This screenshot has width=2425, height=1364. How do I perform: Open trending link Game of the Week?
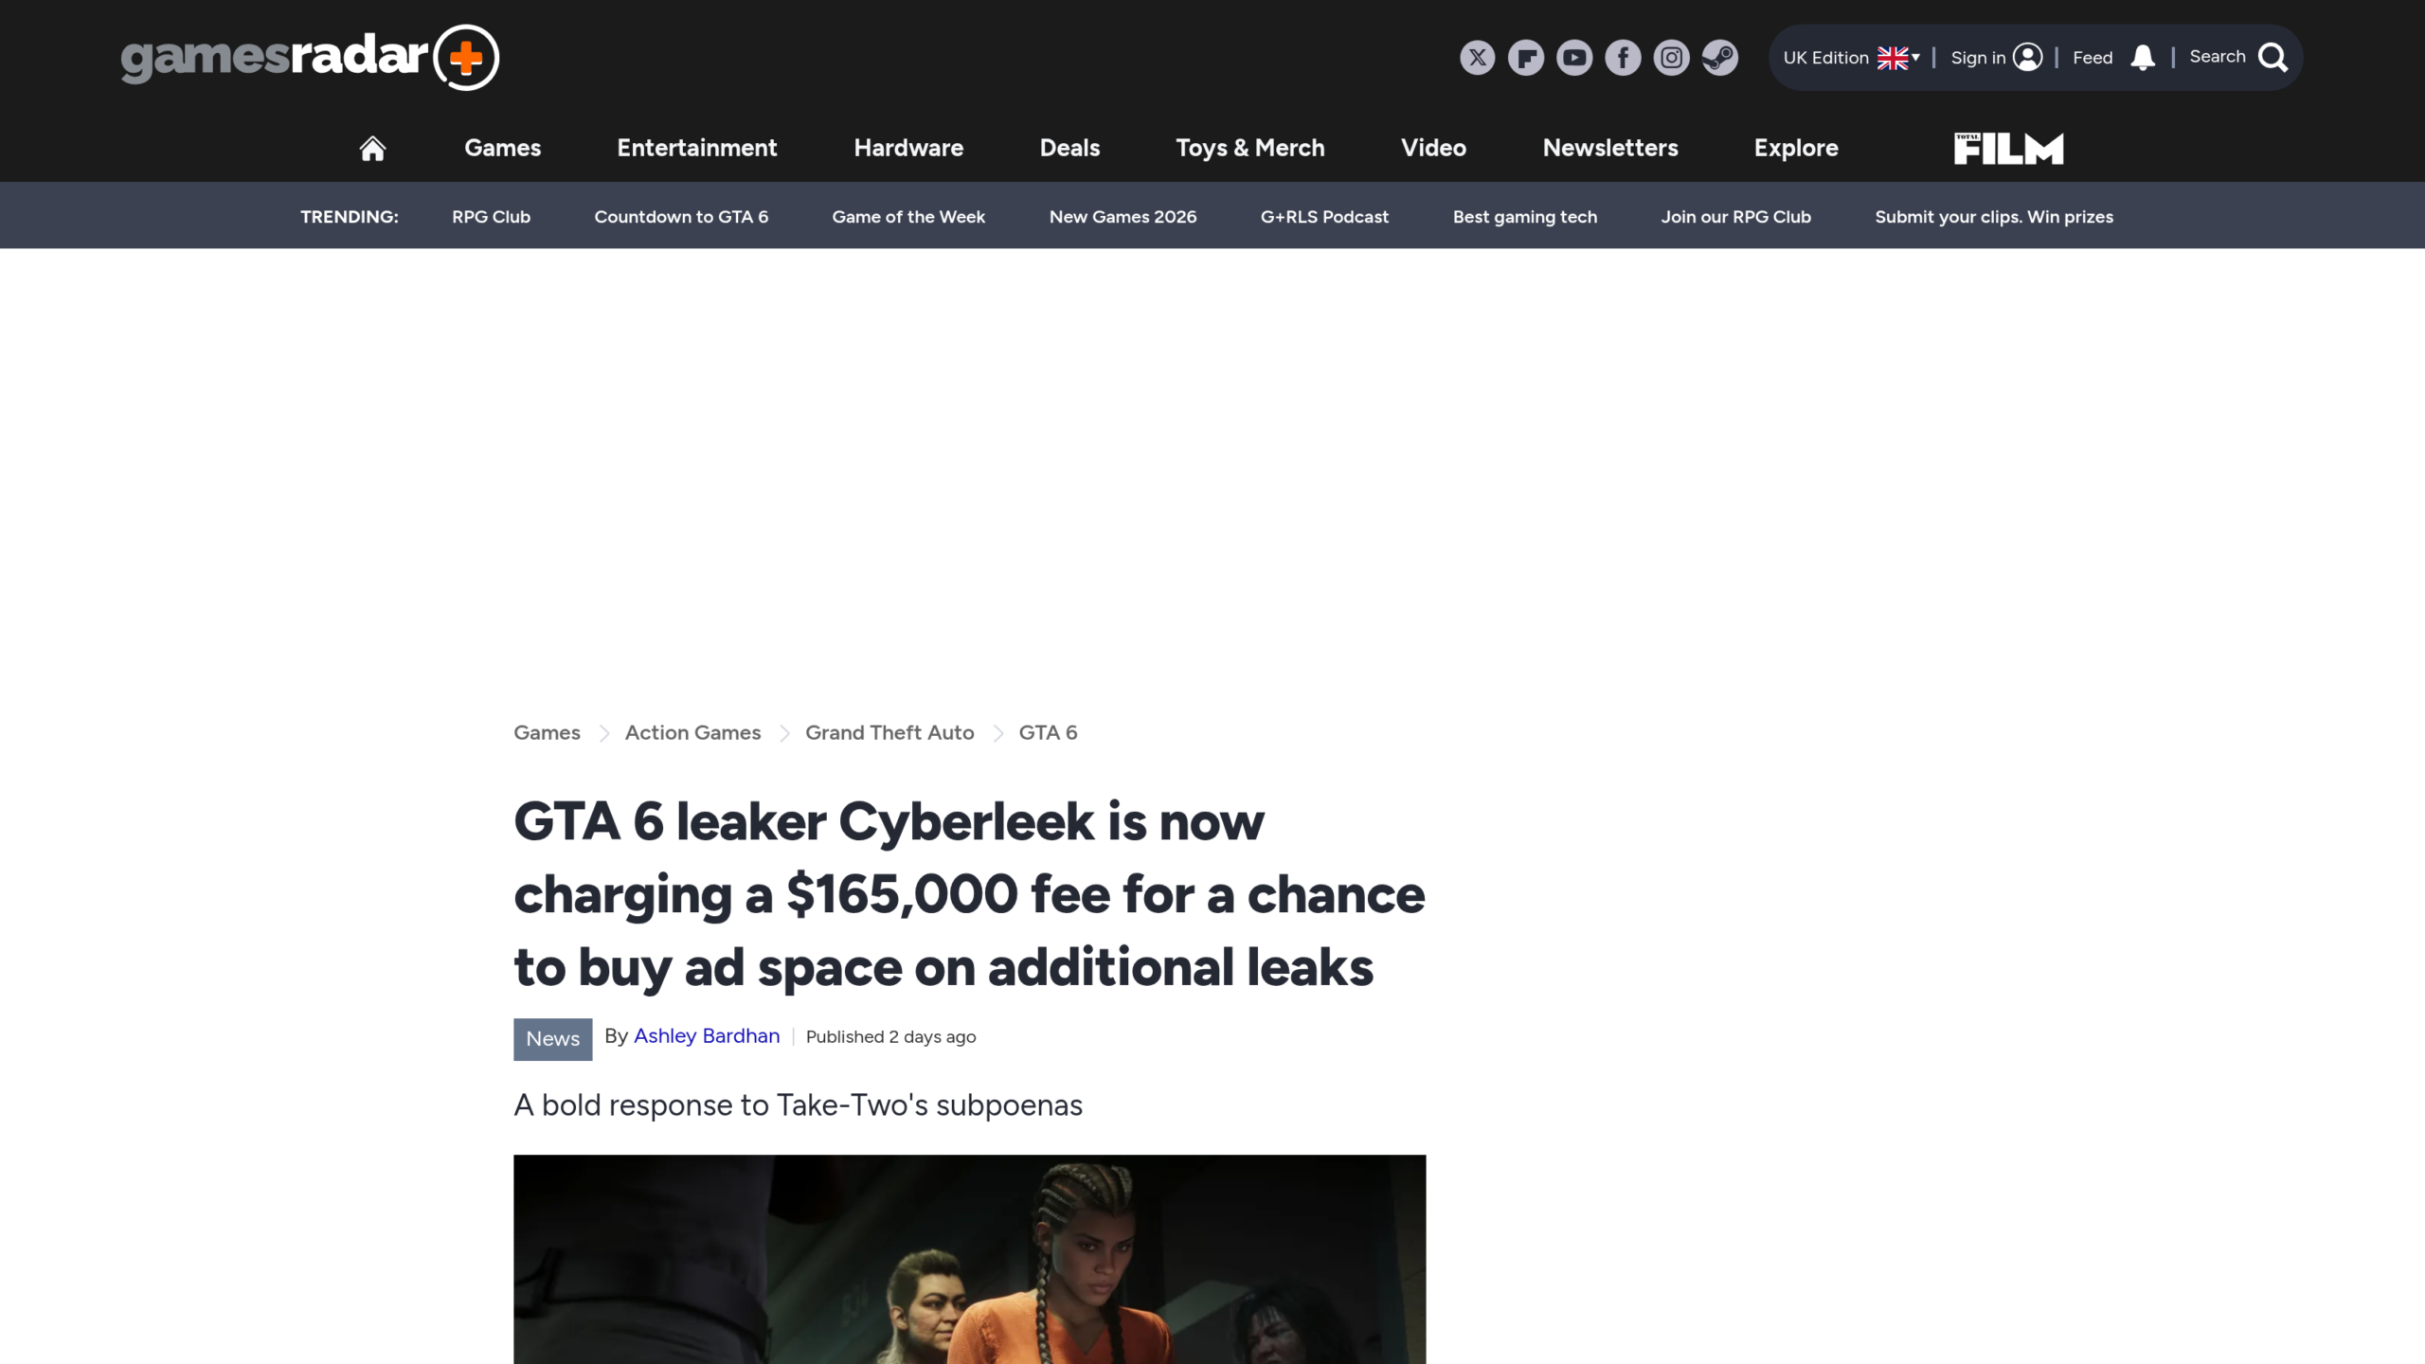tap(908, 217)
